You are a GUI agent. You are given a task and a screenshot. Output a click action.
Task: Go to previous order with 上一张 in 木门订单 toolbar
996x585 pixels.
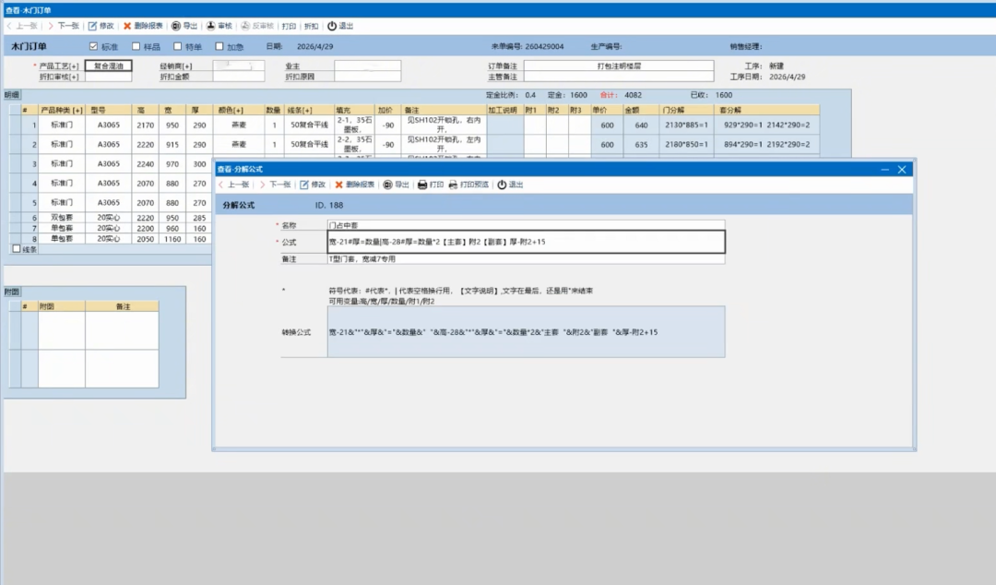tap(21, 26)
